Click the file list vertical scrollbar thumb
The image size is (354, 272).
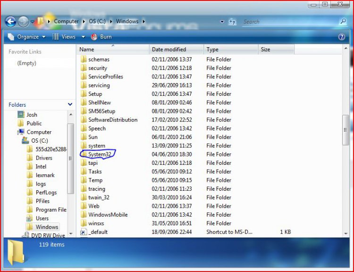click(346, 130)
